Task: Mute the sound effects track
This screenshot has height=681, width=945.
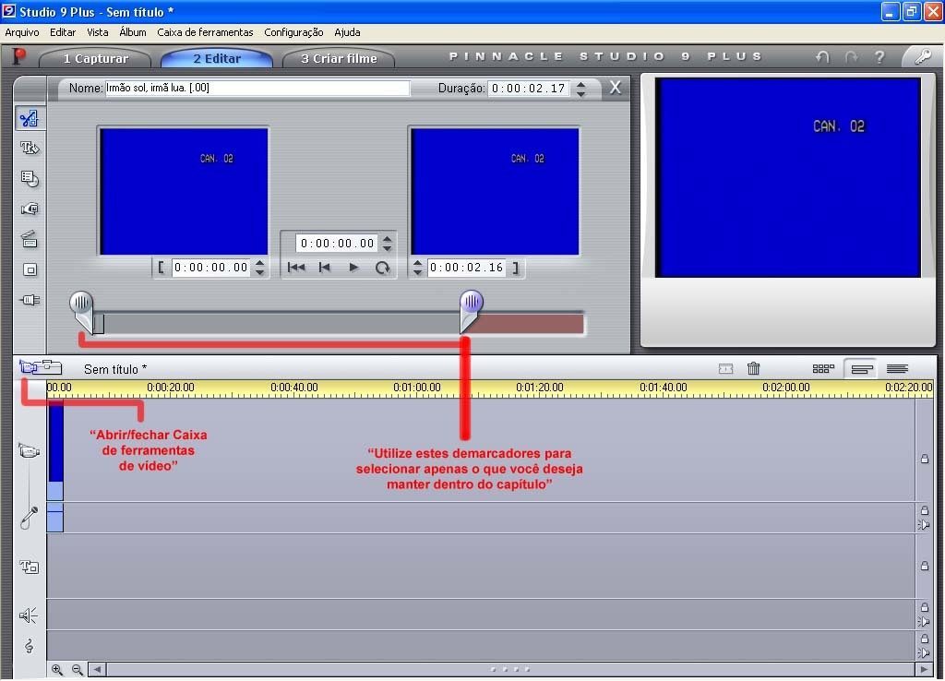Action: [924, 621]
